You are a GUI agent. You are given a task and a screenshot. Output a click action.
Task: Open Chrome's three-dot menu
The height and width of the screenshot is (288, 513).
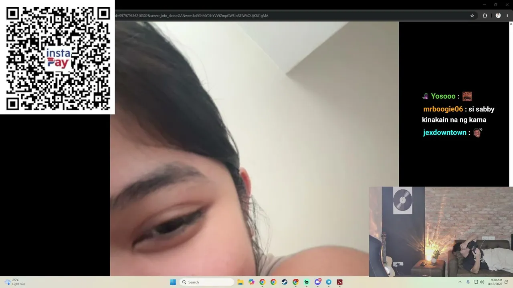click(507, 16)
